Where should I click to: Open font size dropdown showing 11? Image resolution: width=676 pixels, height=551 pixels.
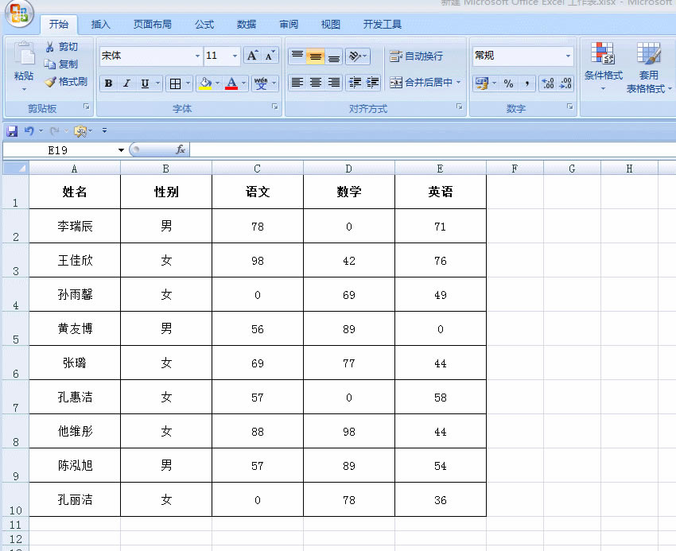click(x=235, y=56)
